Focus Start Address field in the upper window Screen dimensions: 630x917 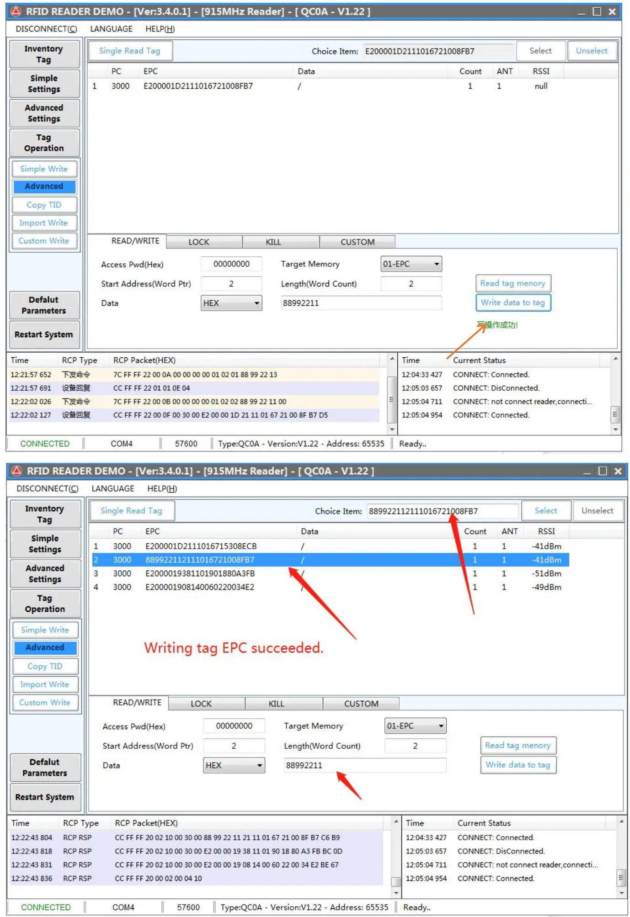(x=231, y=284)
